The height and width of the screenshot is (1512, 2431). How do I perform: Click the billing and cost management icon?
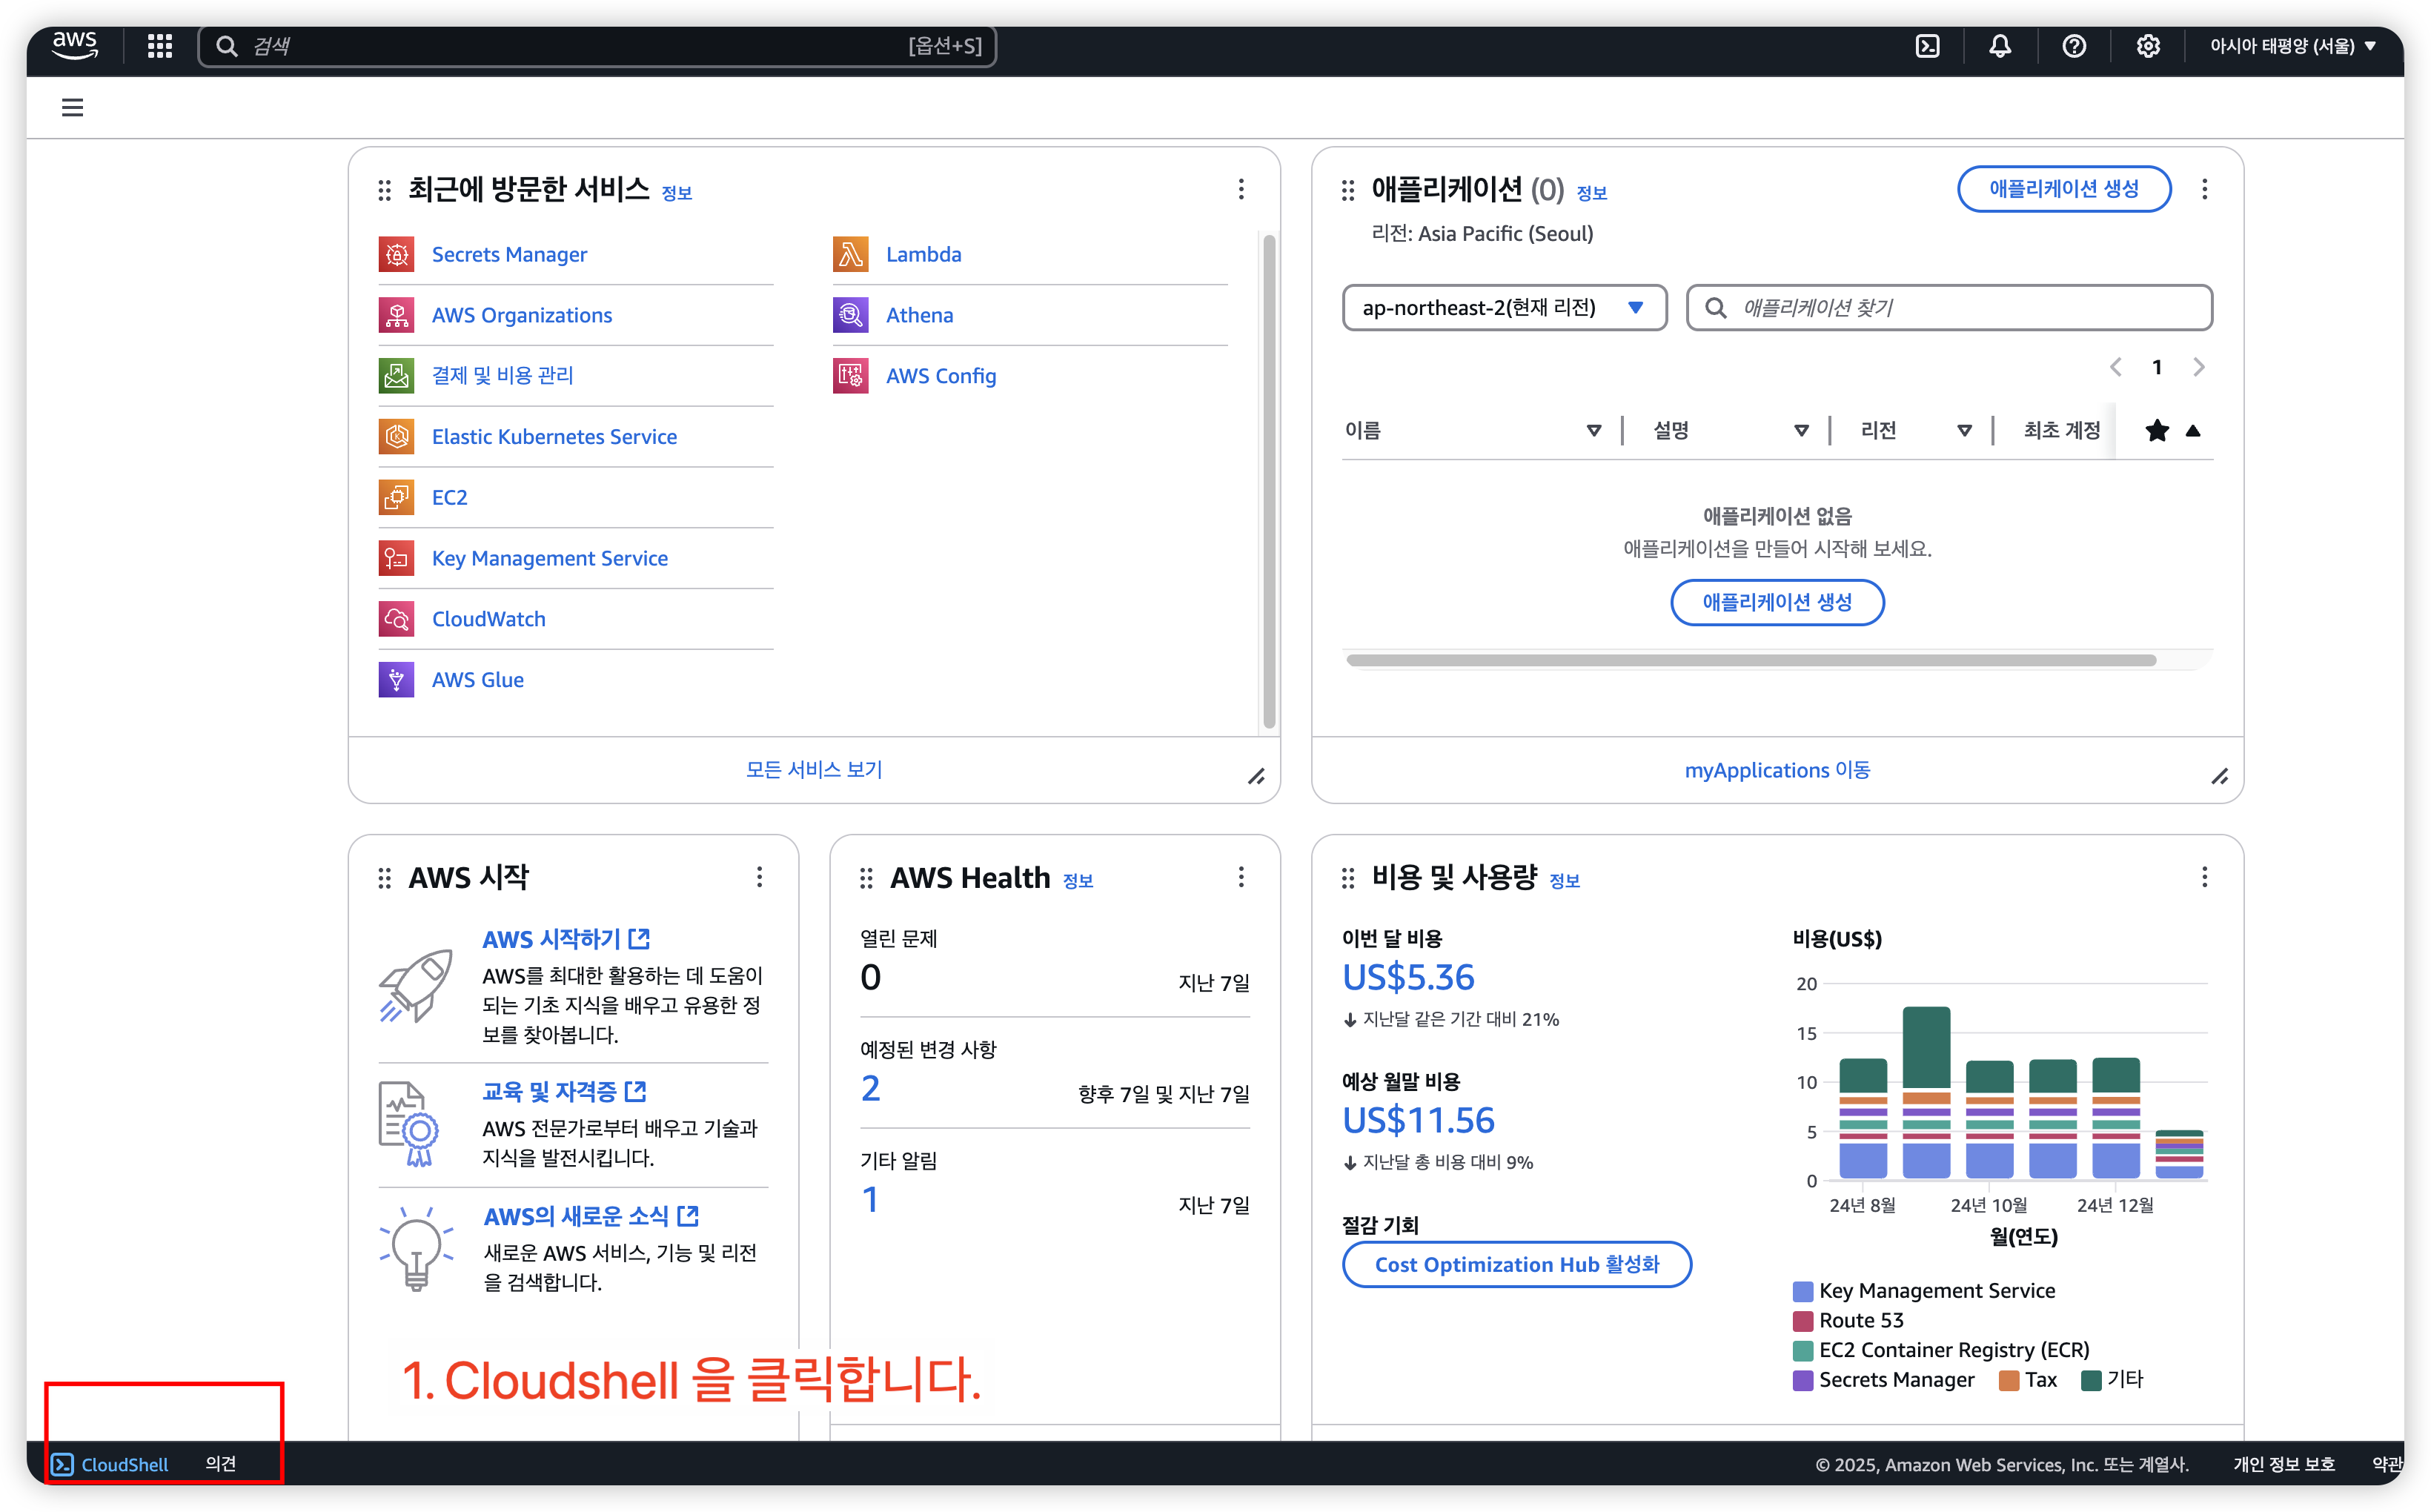pyautogui.click(x=396, y=375)
